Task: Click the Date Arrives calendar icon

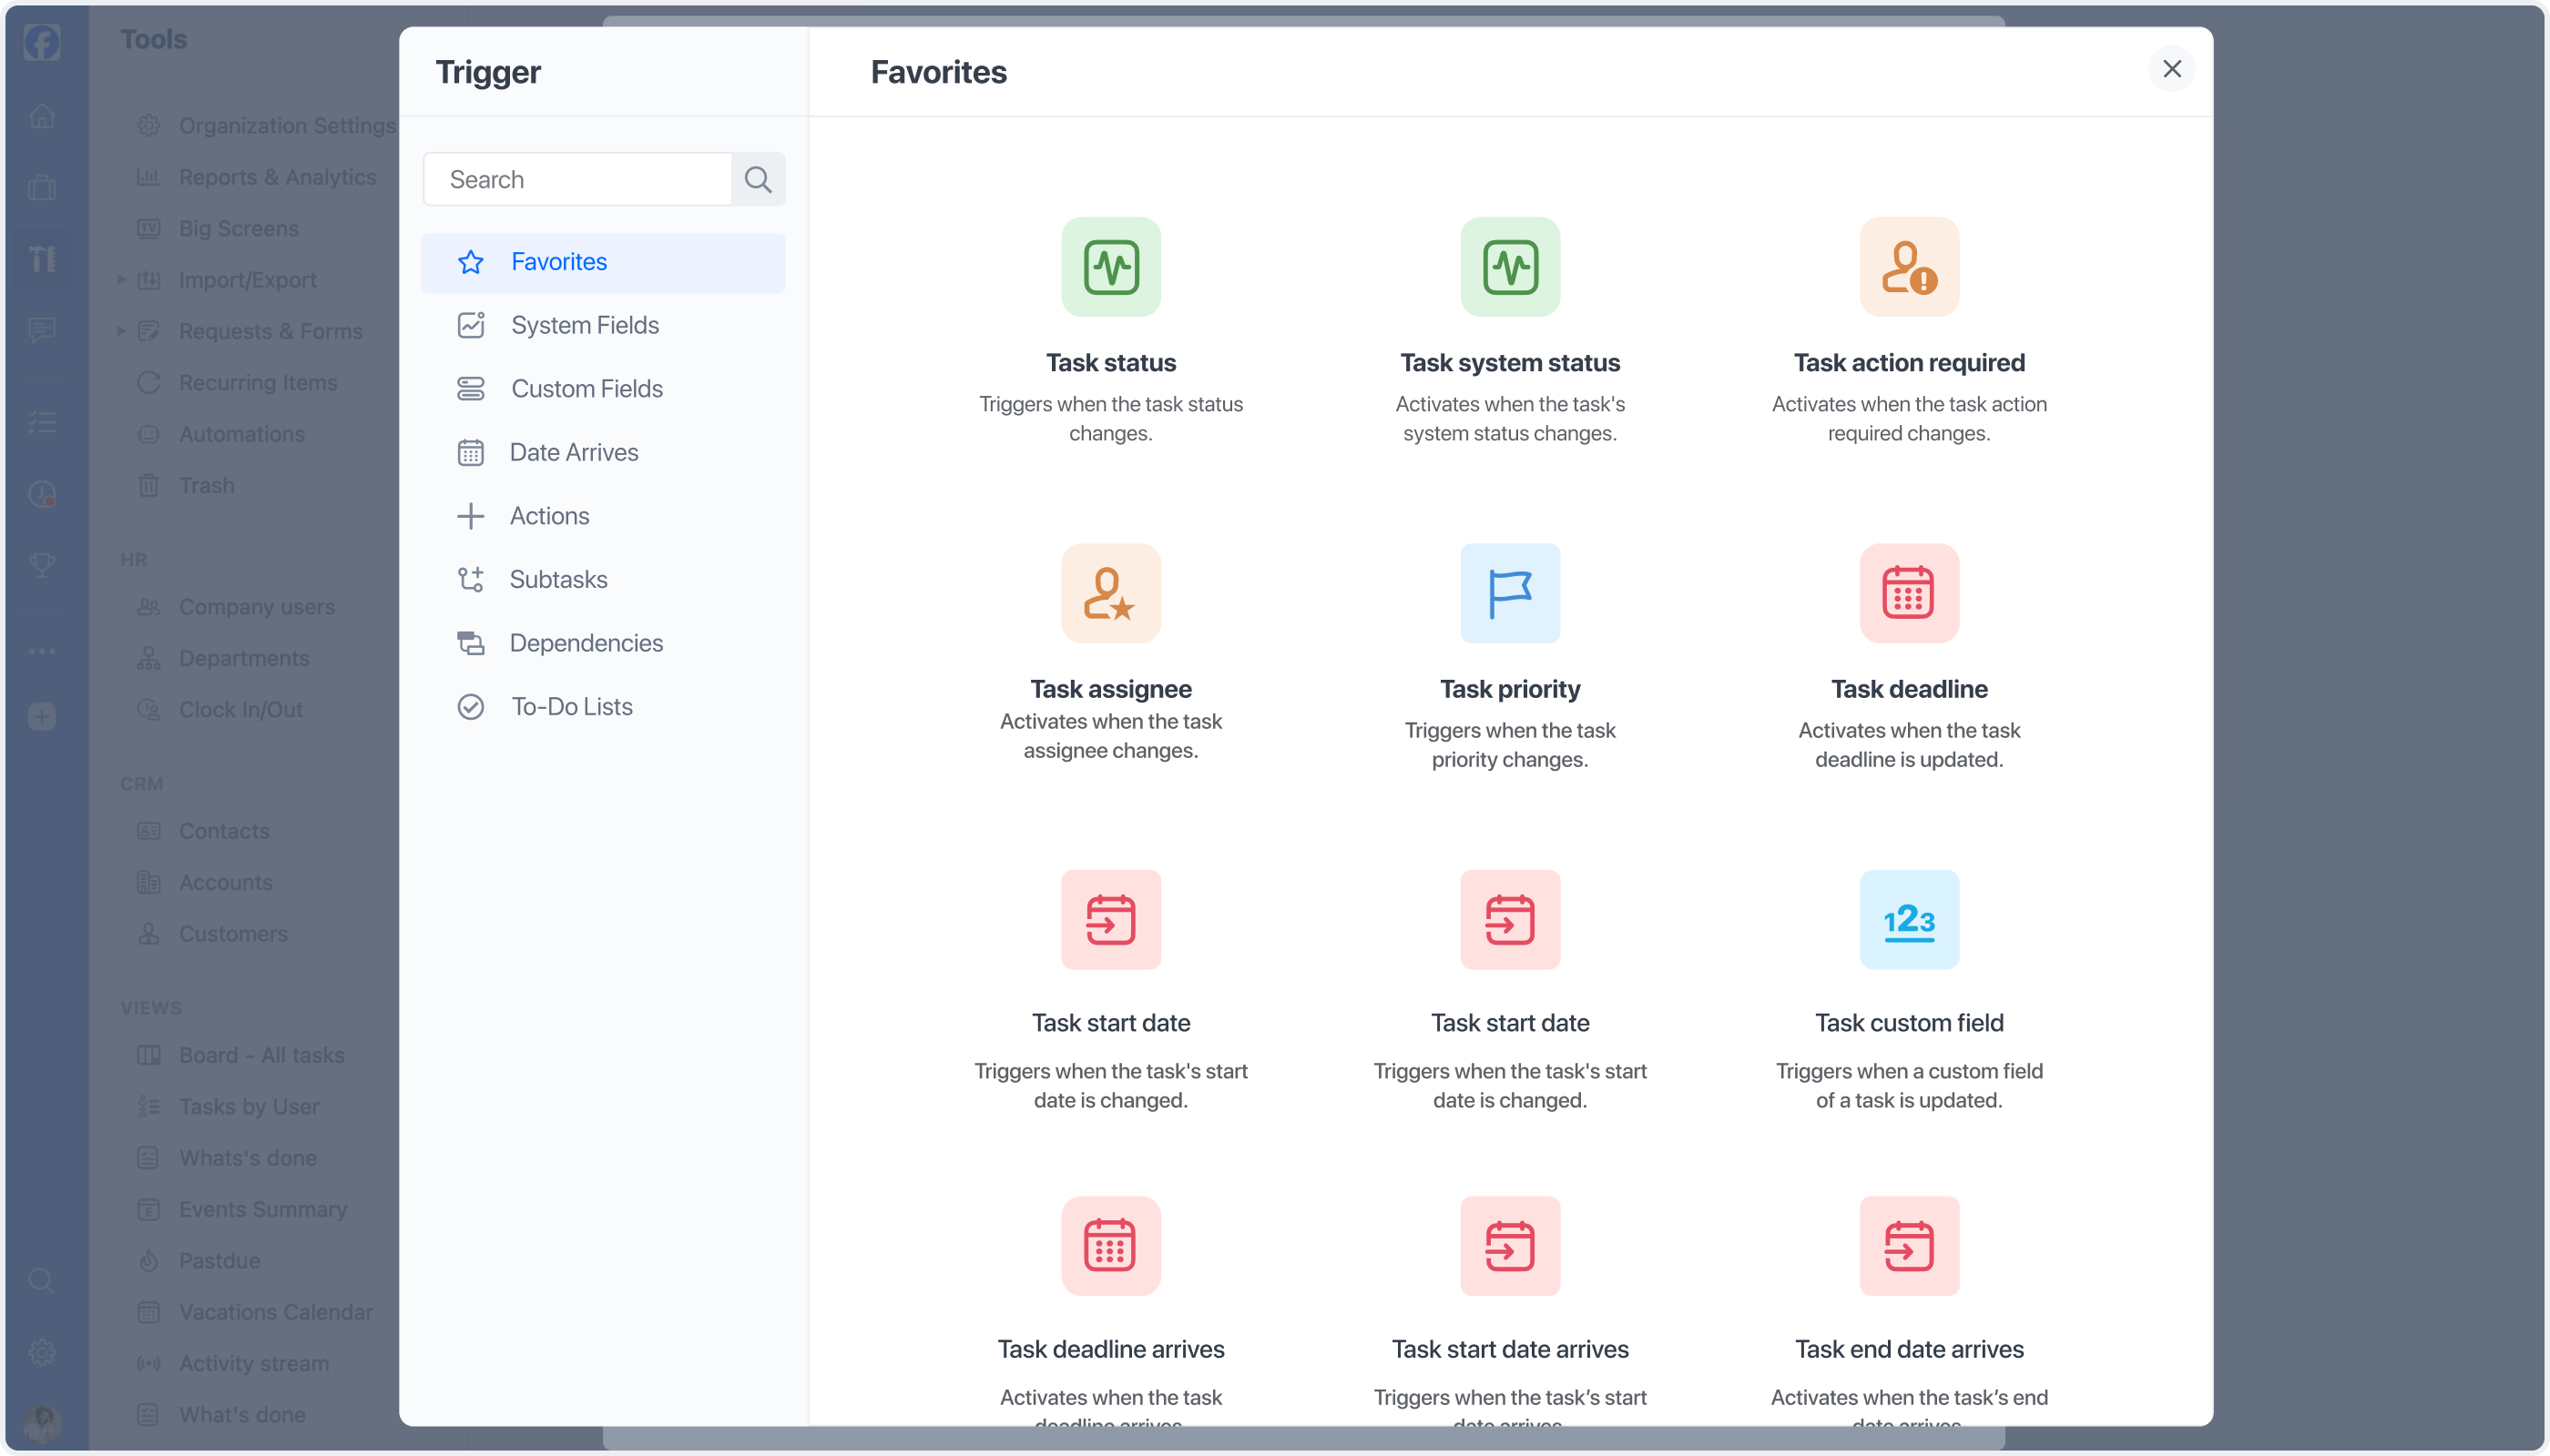Action: point(470,452)
